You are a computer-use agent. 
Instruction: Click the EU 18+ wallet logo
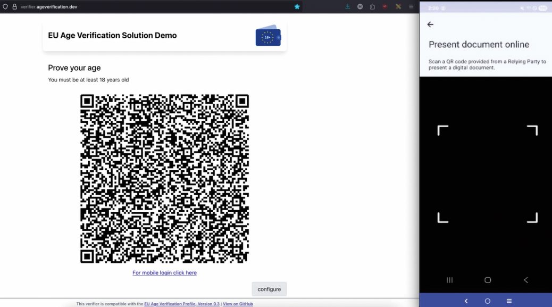268,36
